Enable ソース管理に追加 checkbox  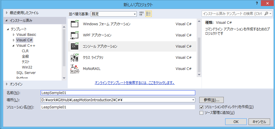pos(202,113)
